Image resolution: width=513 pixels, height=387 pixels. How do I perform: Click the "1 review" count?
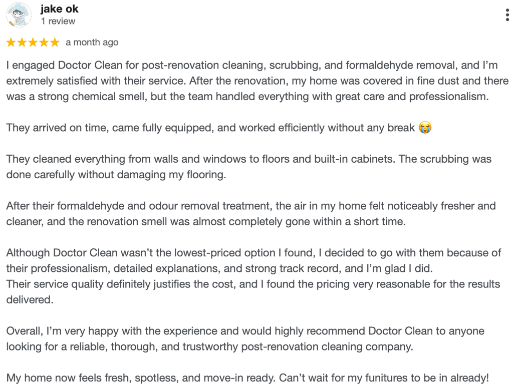pos(58,22)
